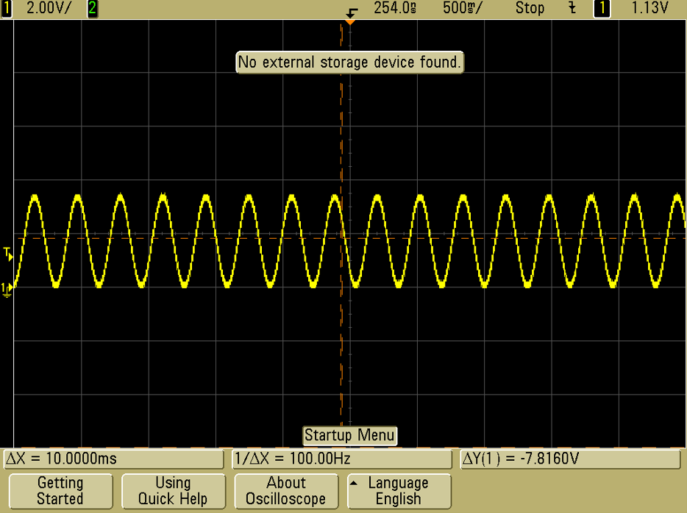The height and width of the screenshot is (513, 687).
Task: Click the 1/ΔX = 100.00Hz readout
Action: point(342,459)
